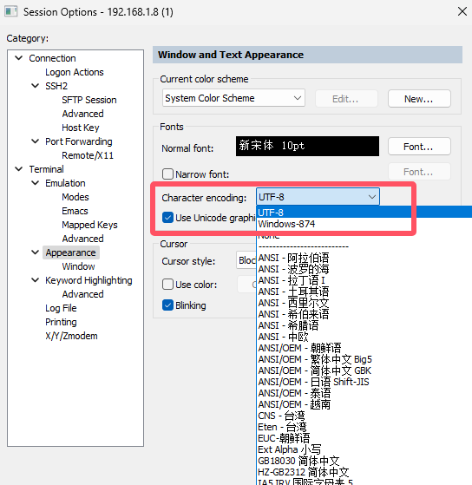Click the normal font preview 新宋体 10pt
The width and height of the screenshot is (472, 485).
(x=307, y=146)
